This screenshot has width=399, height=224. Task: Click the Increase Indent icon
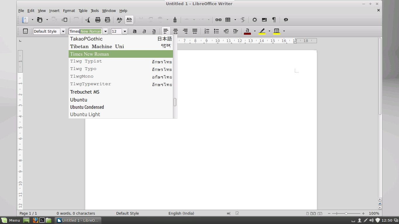(x=236, y=31)
